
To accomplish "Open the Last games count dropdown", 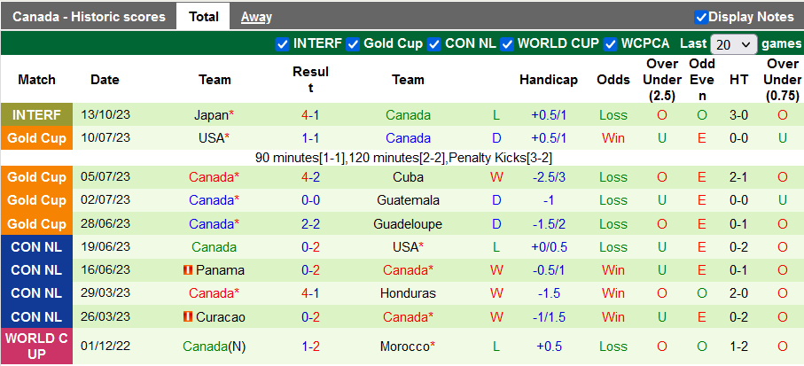I will pyautogui.click(x=734, y=43).
